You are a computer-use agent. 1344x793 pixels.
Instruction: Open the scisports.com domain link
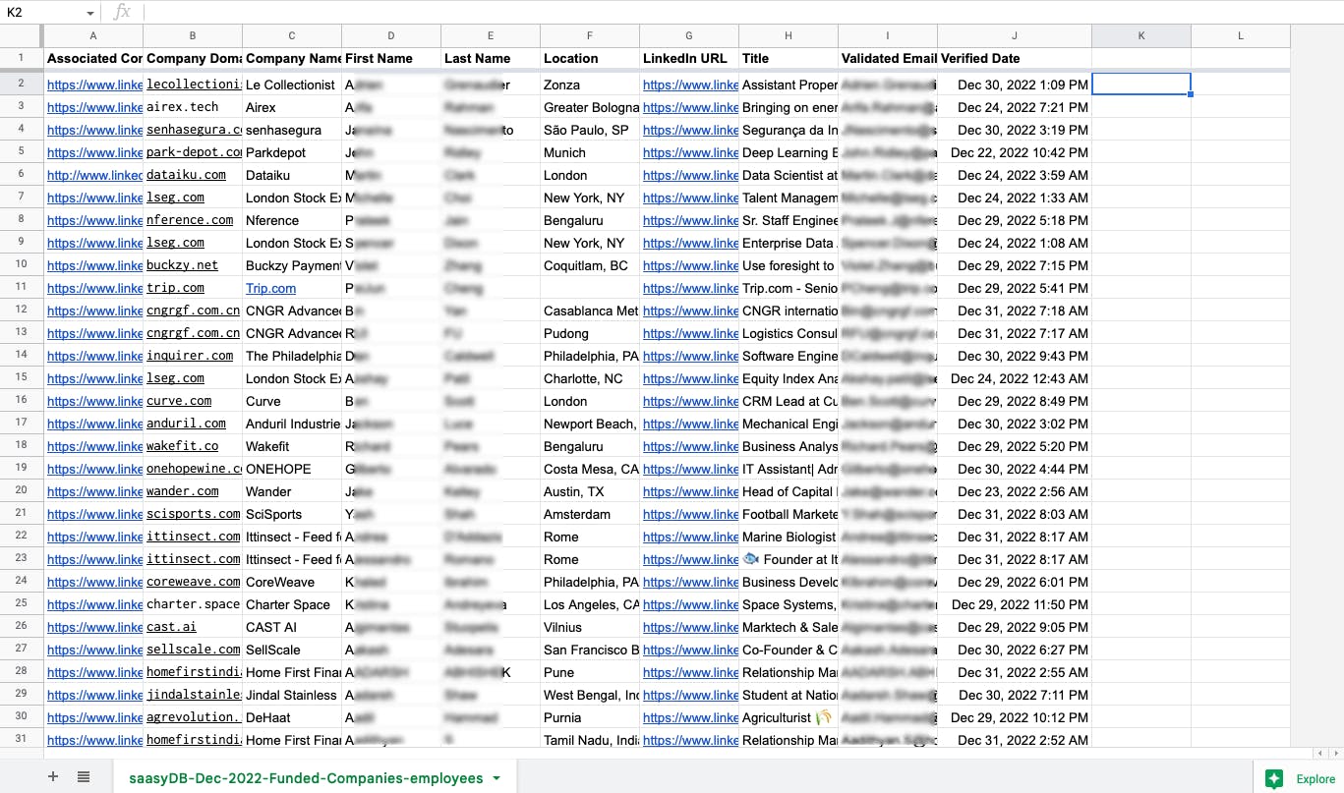(x=193, y=514)
